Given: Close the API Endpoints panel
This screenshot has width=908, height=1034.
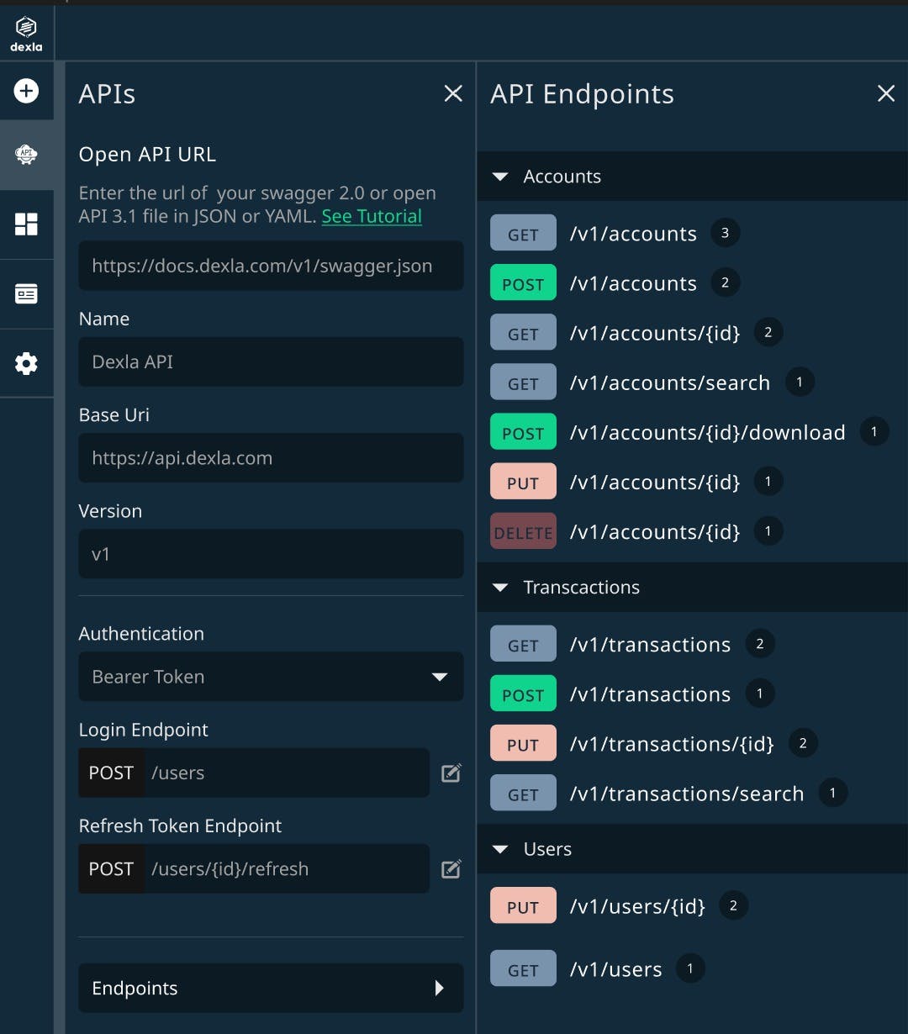Looking at the screenshot, I should tap(886, 93).
